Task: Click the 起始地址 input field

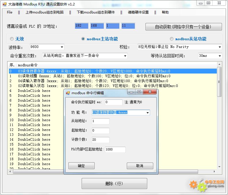Action: click(x=100, y=131)
